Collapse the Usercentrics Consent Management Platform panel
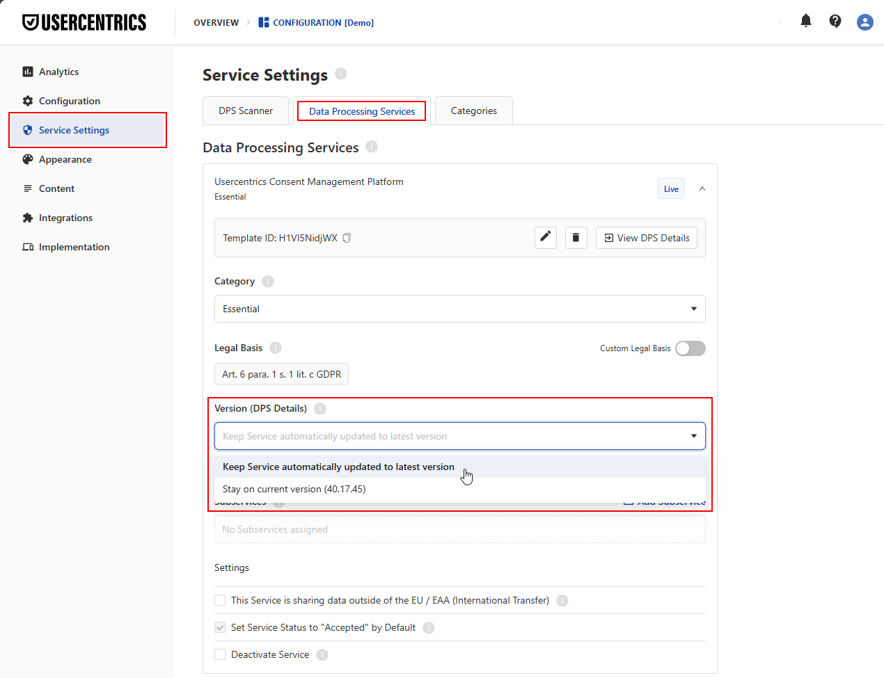The width and height of the screenshot is (884, 678). [x=702, y=188]
